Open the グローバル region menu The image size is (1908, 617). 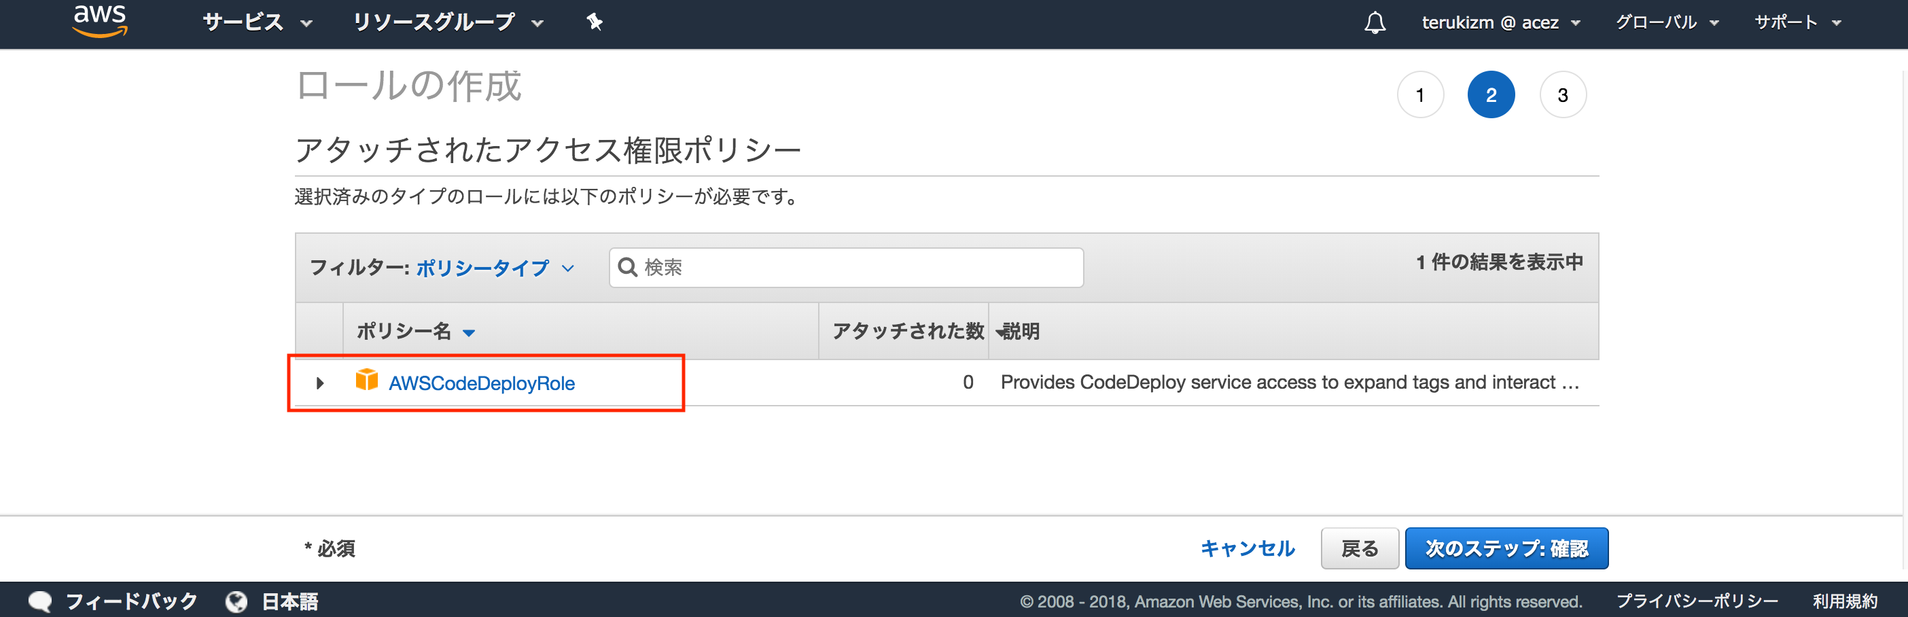click(1667, 22)
